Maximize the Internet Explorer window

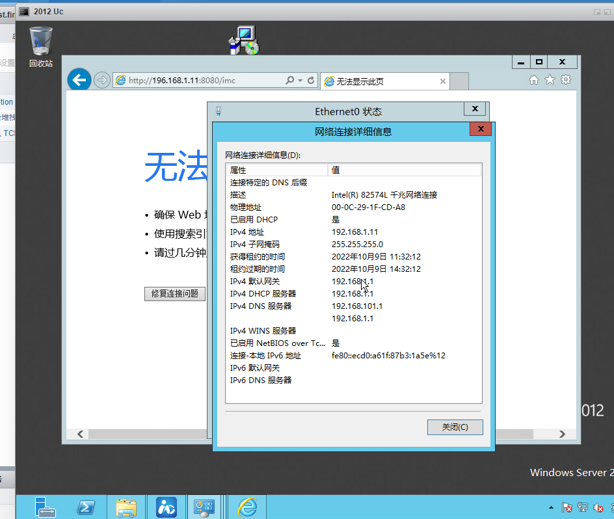(539, 62)
